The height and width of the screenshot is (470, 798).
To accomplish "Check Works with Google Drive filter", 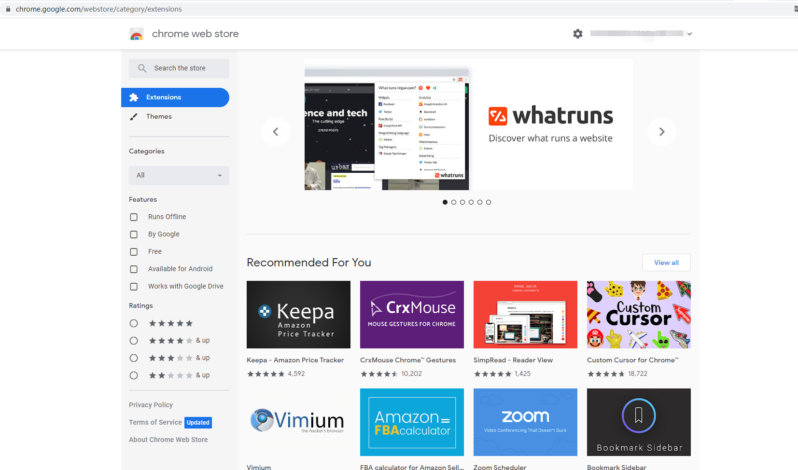I will (x=134, y=287).
